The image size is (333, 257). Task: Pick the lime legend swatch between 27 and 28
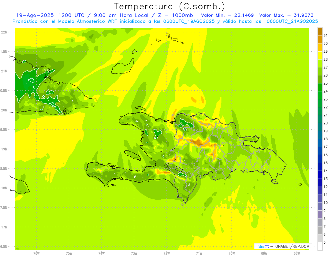coord(320,63)
